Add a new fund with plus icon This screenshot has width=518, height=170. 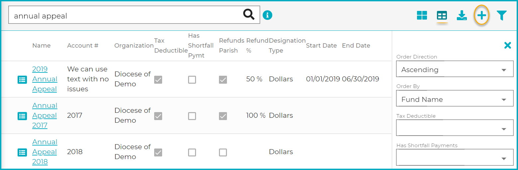481,15
